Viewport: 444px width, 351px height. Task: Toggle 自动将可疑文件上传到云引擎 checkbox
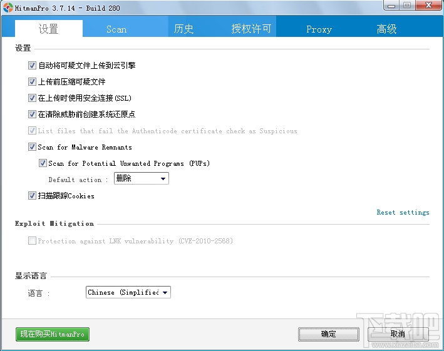coord(32,66)
